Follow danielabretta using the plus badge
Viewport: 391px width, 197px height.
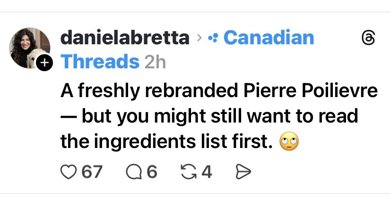point(44,63)
